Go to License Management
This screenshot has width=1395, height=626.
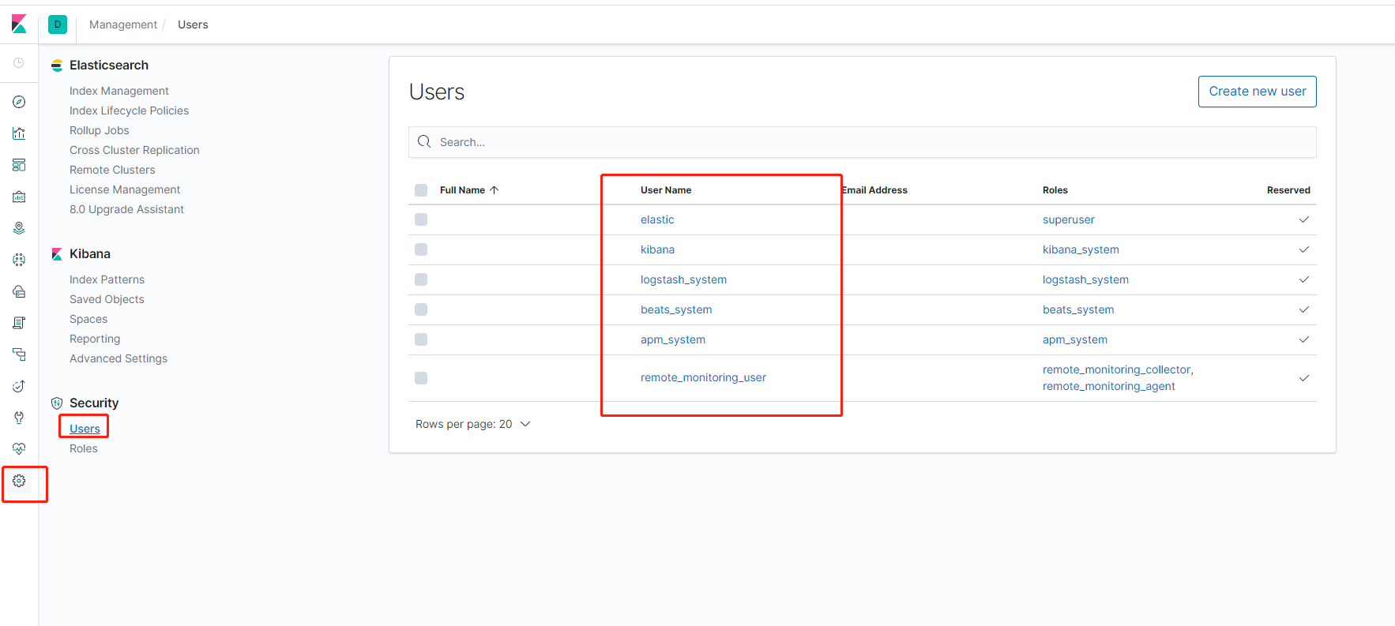tap(125, 189)
